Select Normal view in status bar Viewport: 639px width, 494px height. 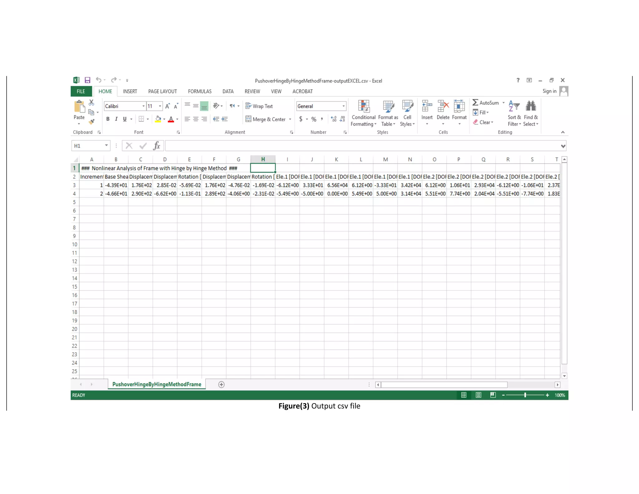tap(464, 395)
